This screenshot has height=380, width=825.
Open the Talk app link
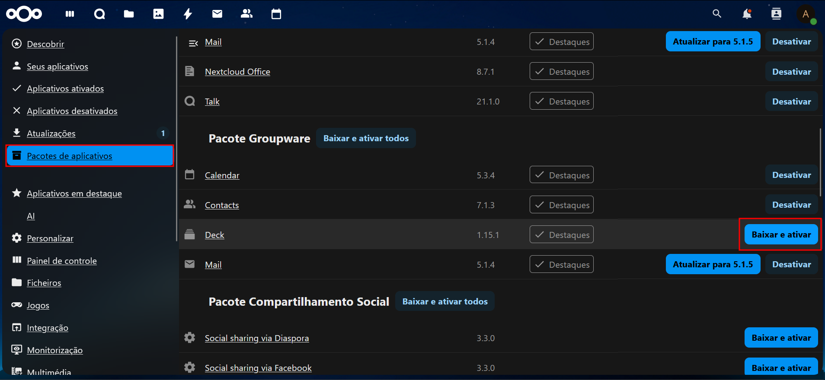tap(212, 101)
